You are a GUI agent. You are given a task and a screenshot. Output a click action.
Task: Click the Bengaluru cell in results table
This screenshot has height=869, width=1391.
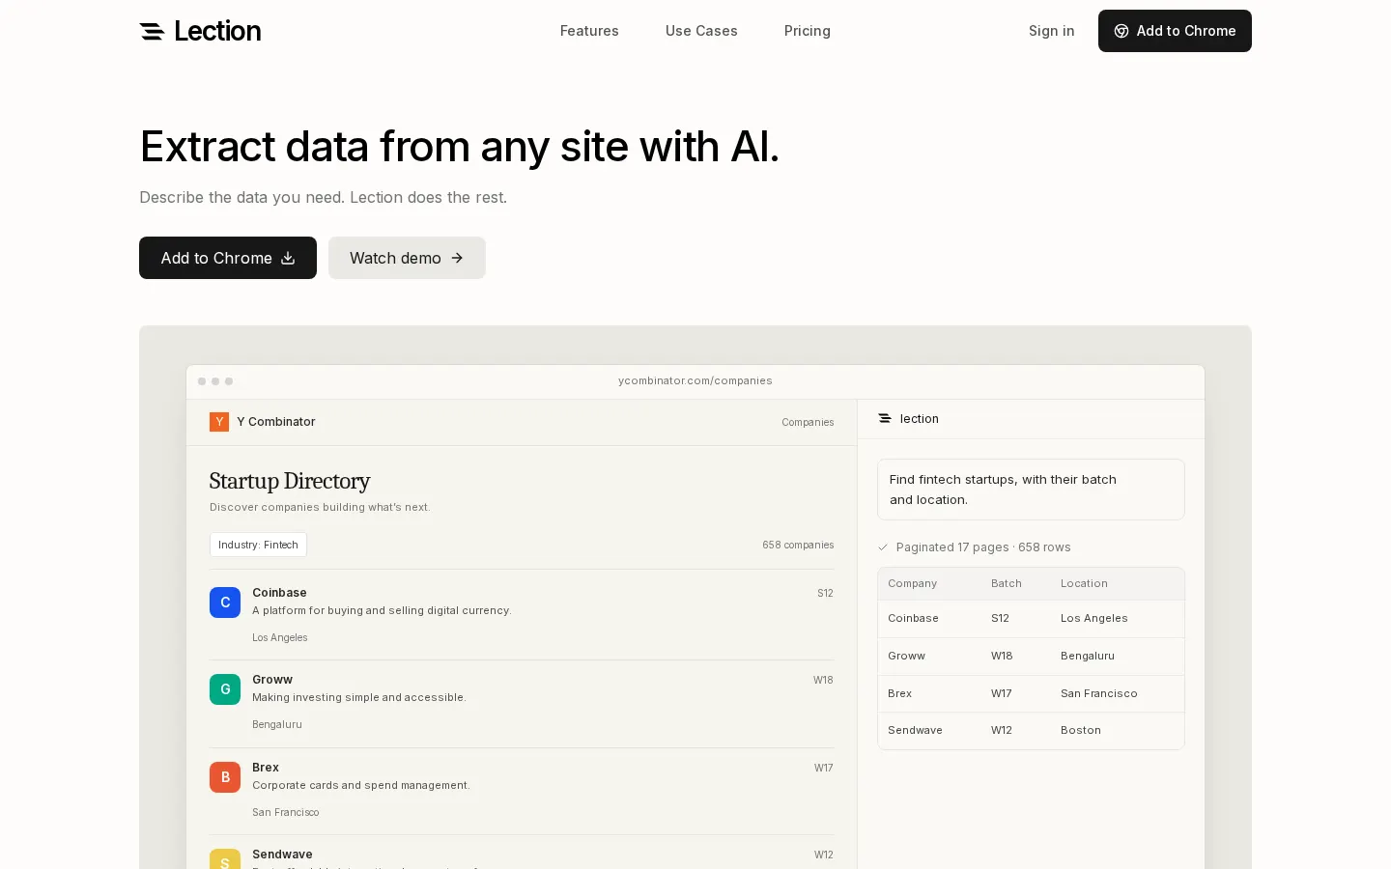[1088, 656]
